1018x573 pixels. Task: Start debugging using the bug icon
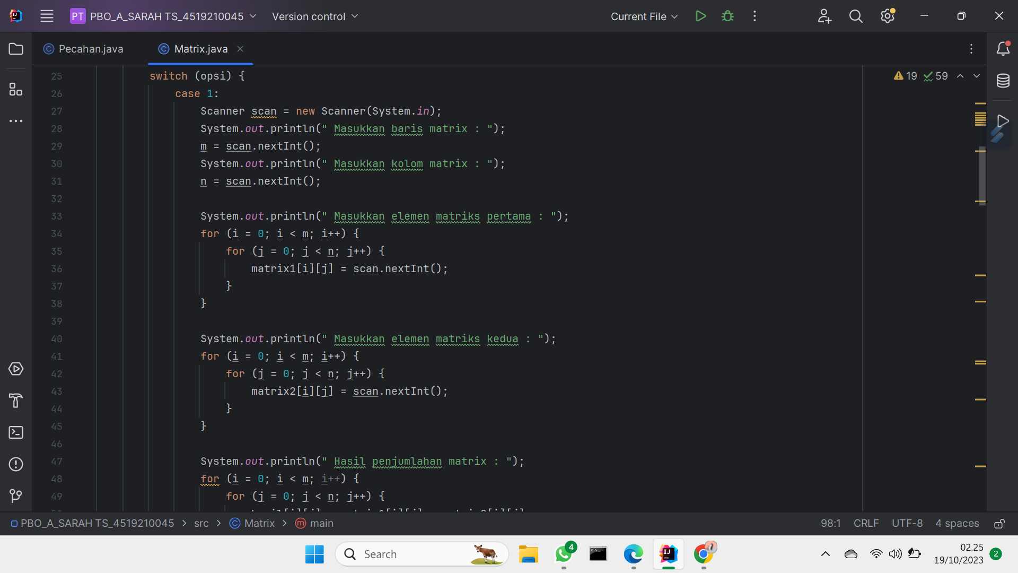click(727, 16)
